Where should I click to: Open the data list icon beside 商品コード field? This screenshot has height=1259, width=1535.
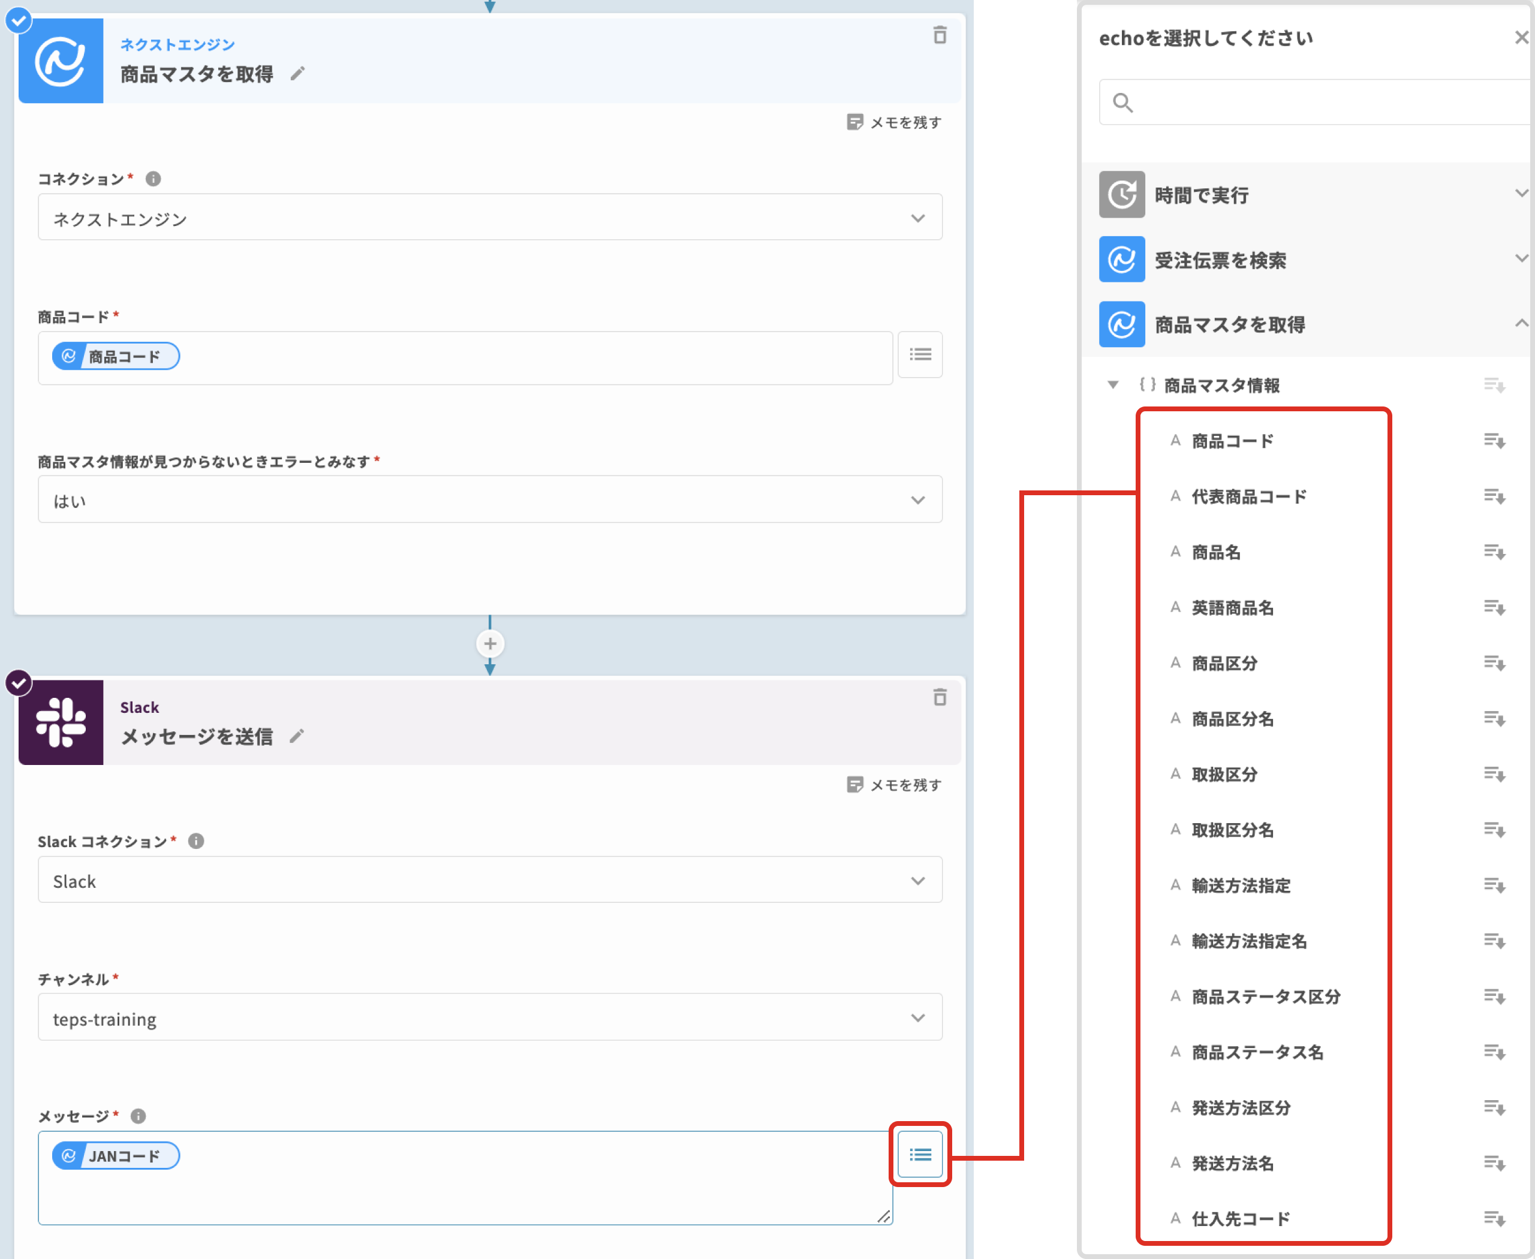tap(920, 355)
